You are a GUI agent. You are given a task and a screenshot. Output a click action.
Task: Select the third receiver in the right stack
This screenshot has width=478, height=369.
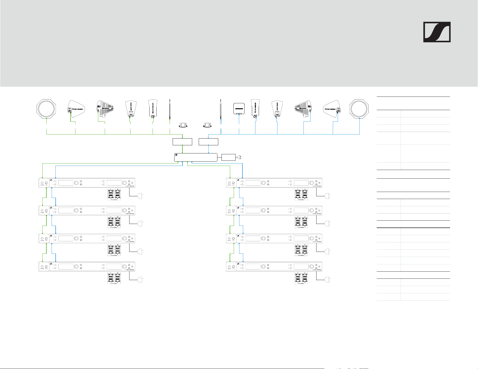274,238
